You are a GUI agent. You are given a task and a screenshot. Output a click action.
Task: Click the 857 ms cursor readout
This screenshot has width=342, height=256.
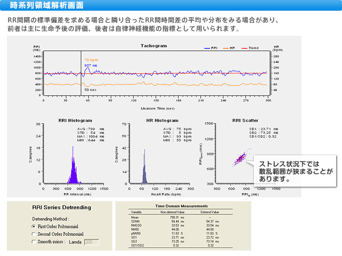[x=91, y=65]
